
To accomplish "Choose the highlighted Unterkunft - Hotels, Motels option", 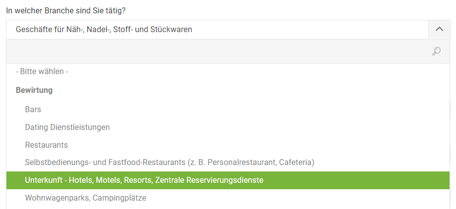I will click(228, 180).
